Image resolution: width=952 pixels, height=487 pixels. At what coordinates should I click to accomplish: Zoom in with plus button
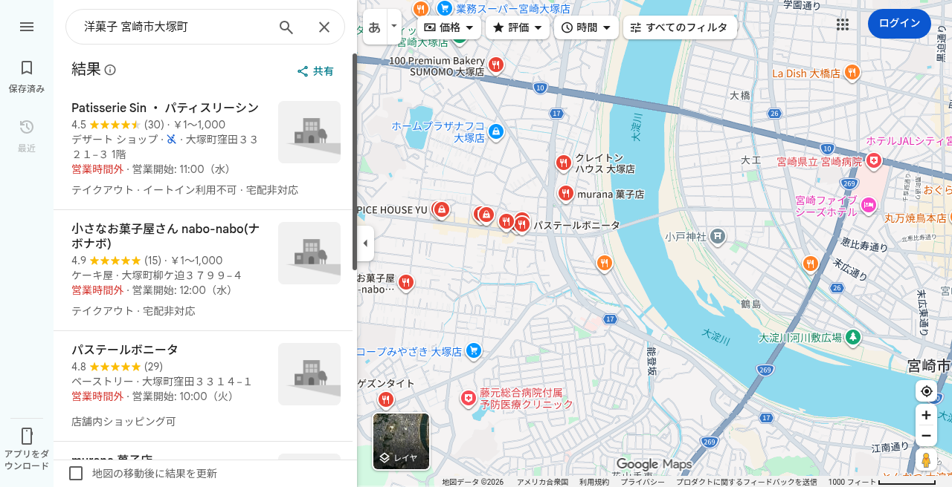click(x=926, y=415)
